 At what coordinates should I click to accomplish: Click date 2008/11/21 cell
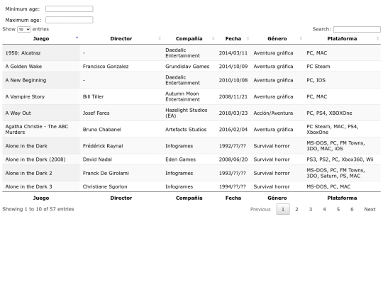[233, 96]
